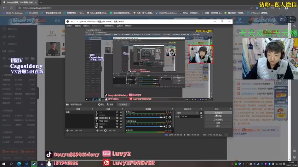The image size is (298, 167).
Task: Open a new browser tab with the plus
Action: click(41, 3)
